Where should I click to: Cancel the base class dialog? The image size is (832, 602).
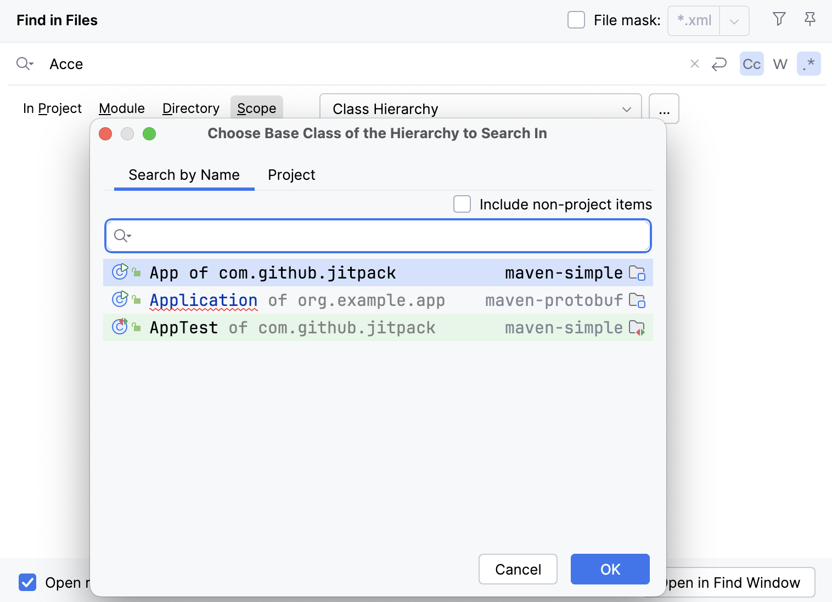point(518,569)
